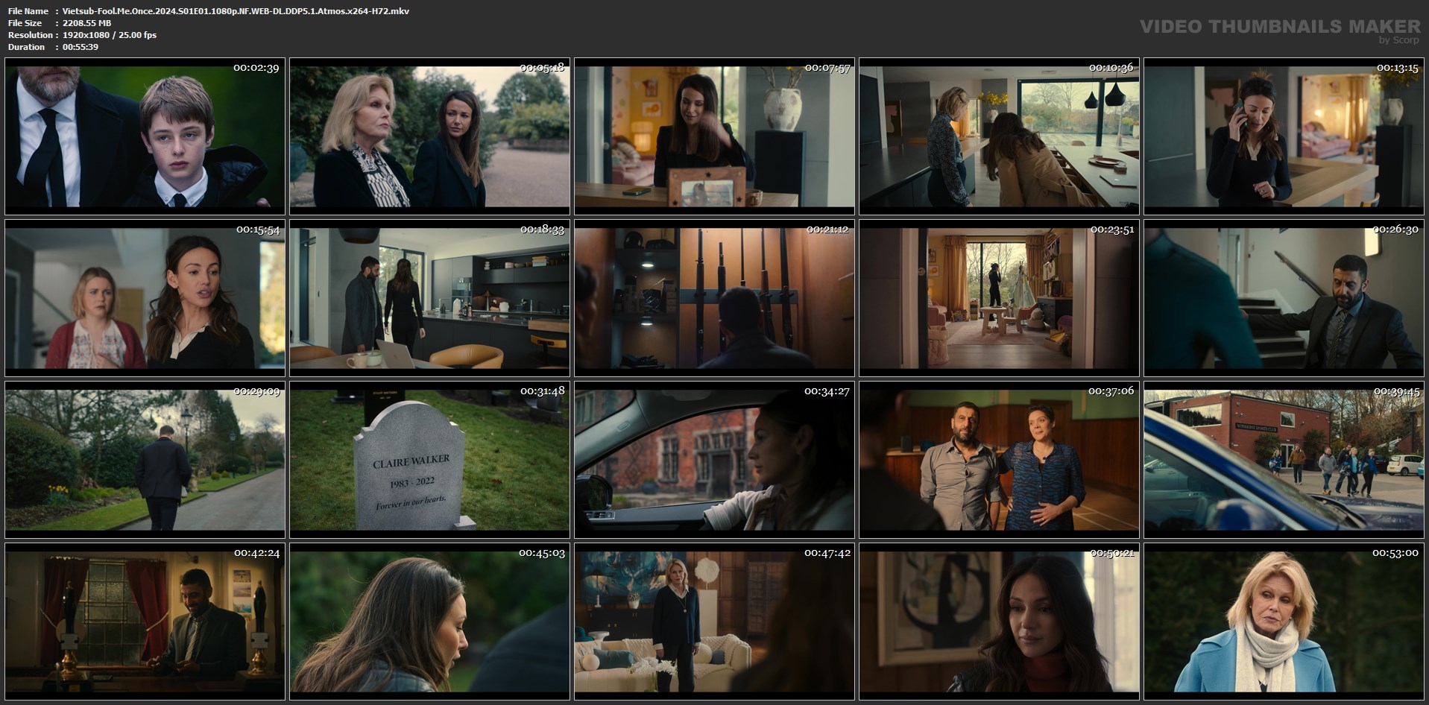Click the File Size label
The width and height of the screenshot is (1429, 705).
tap(25, 23)
